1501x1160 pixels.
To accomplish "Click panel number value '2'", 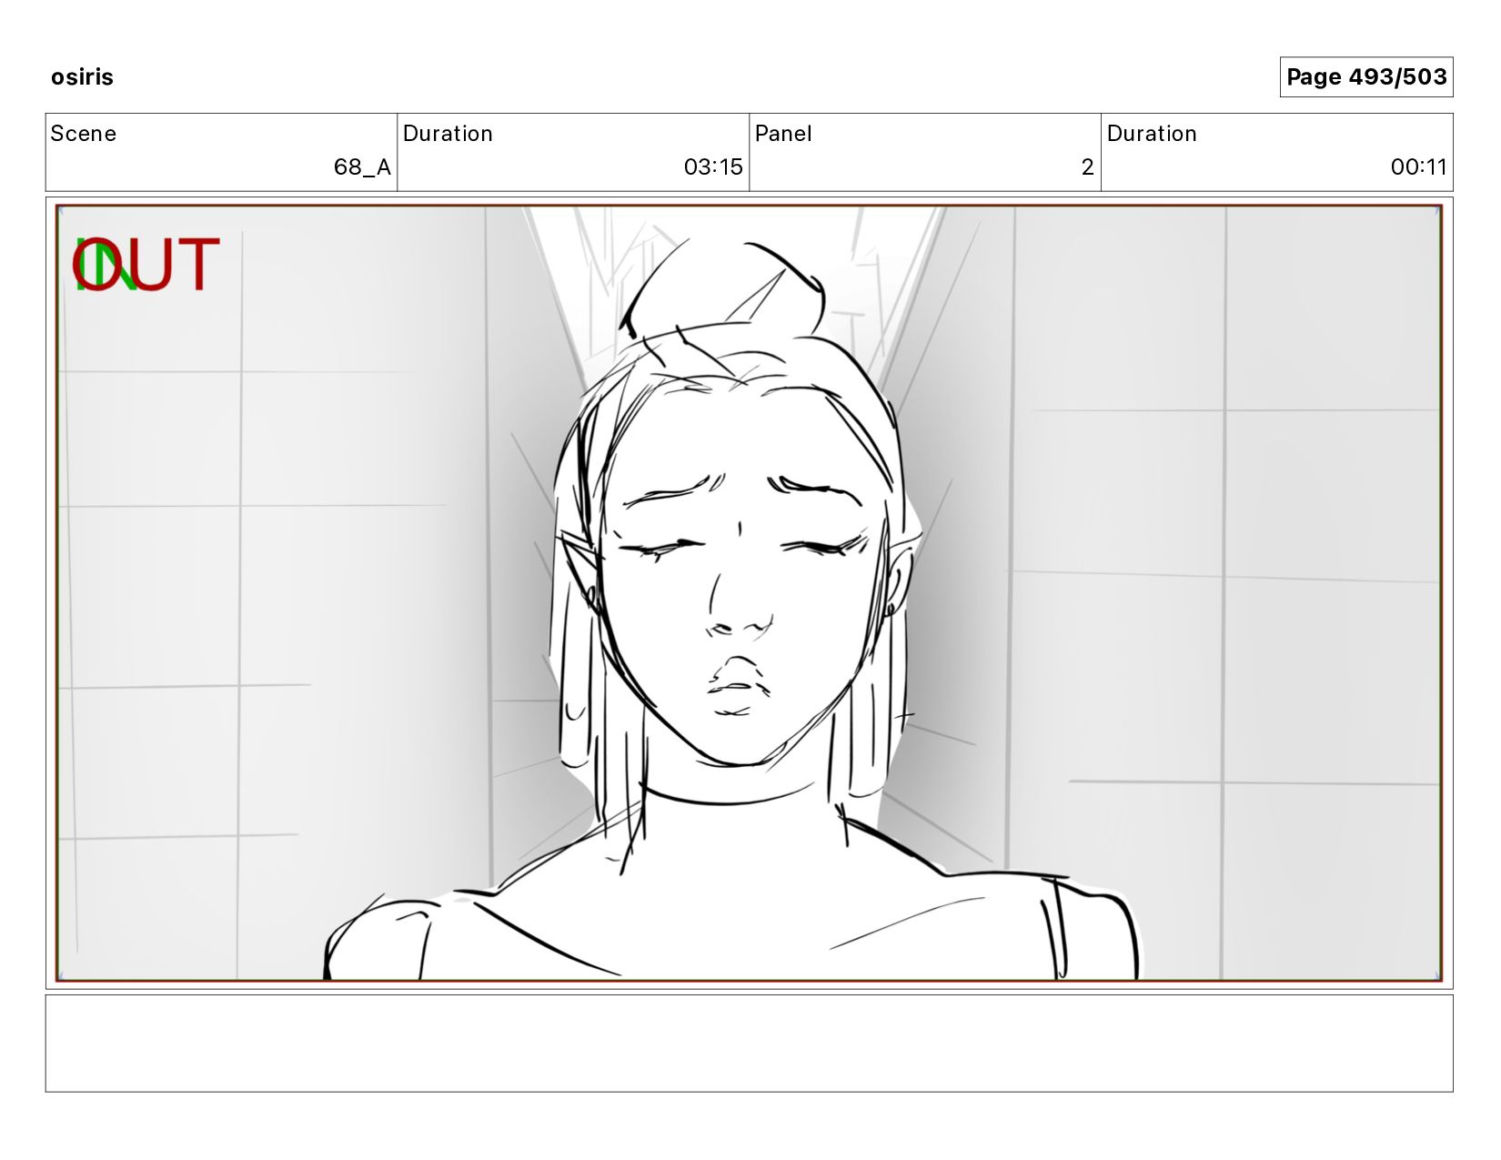I will pyautogui.click(x=1087, y=167).
